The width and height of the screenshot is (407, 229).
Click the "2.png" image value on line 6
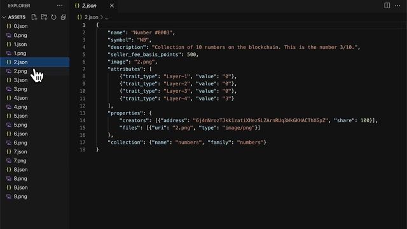pyautogui.click(x=144, y=62)
